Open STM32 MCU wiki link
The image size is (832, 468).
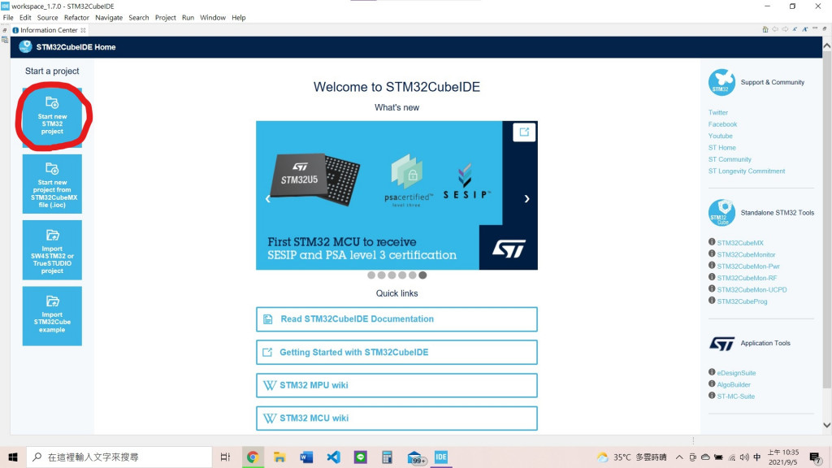pyautogui.click(x=396, y=418)
